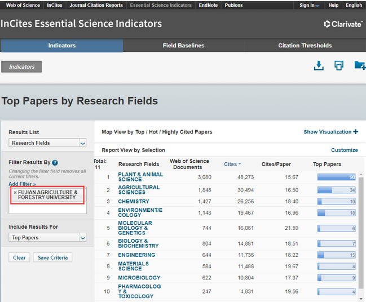Click the Clarivate logo
The height and width of the screenshot is (302, 366).
pos(343,24)
